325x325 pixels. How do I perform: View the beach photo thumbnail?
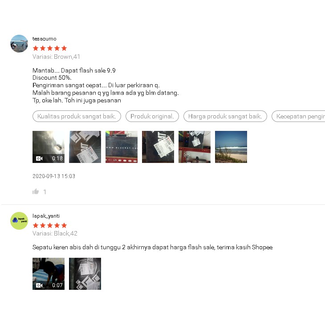pyautogui.click(x=231, y=147)
